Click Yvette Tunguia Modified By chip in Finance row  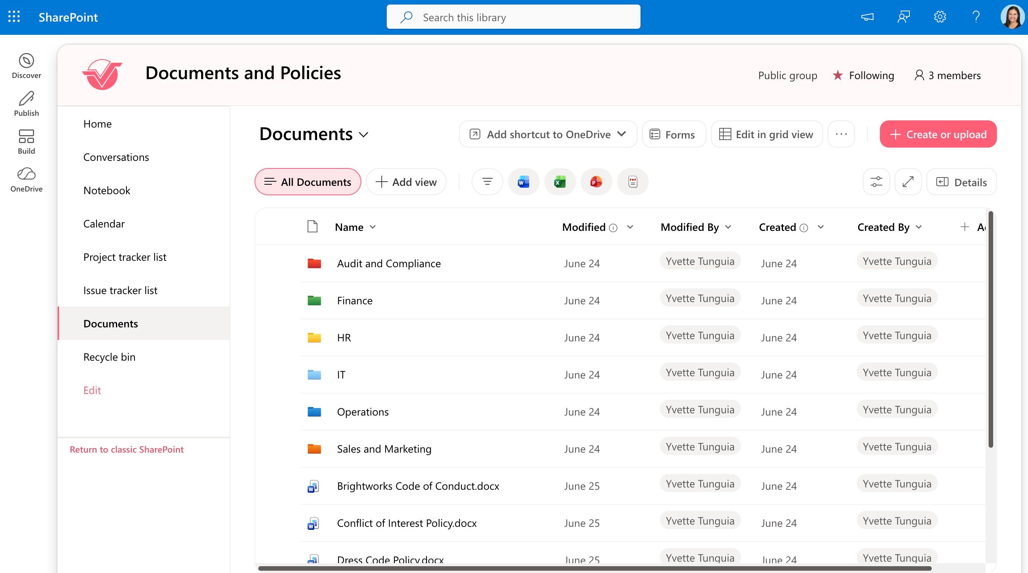click(700, 298)
